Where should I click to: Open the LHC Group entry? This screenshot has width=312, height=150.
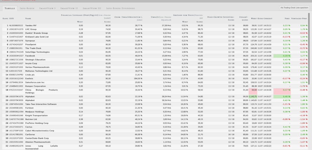(31, 29)
